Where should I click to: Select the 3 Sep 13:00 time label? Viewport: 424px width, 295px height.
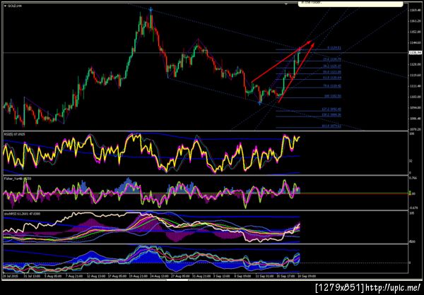[x=223, y=277]
